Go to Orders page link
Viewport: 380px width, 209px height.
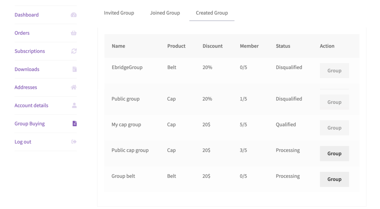coord(22,33)
